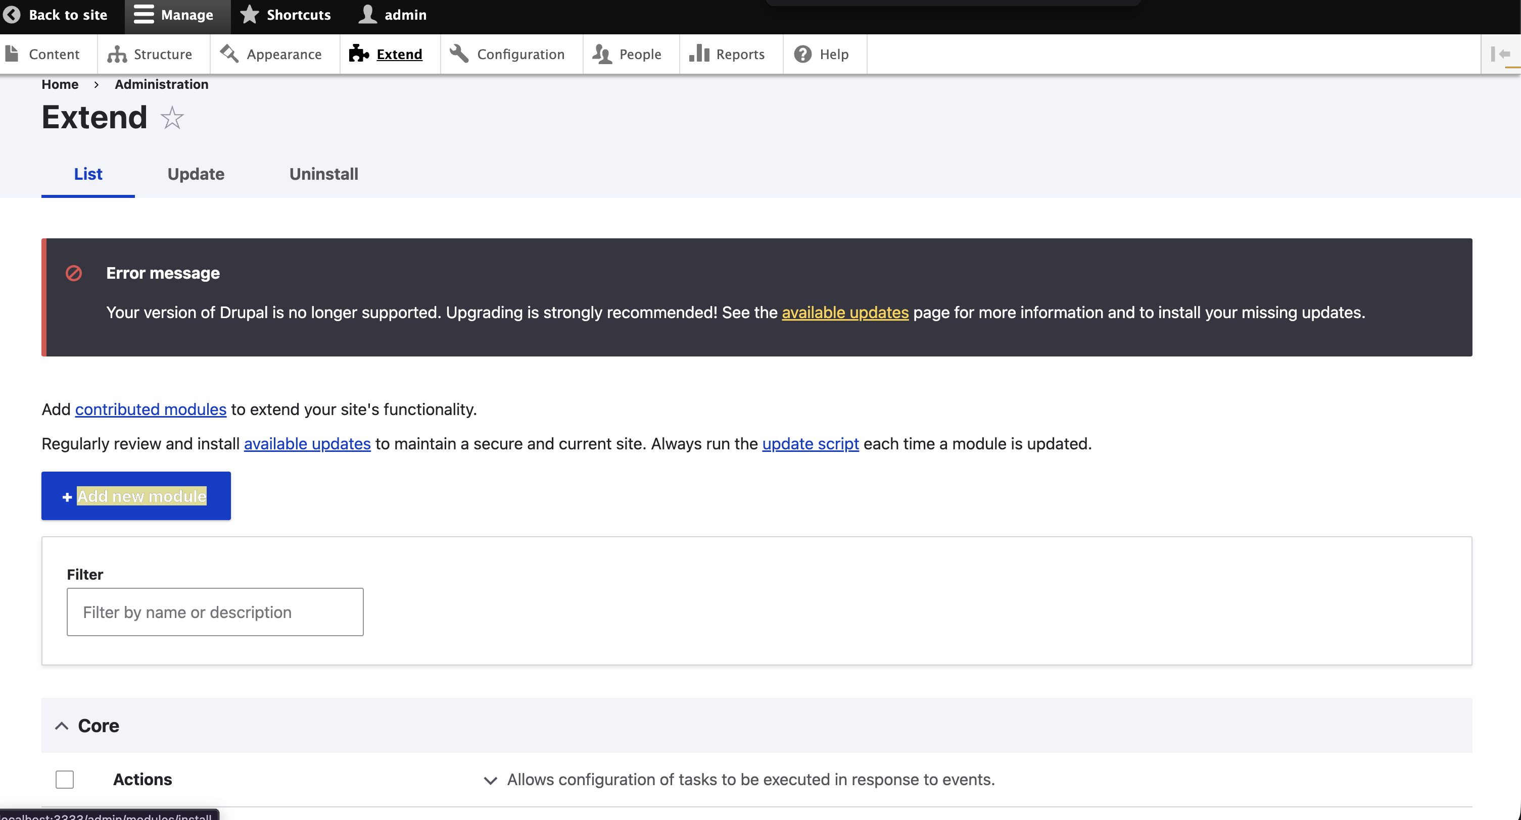
Task: Click the Back to site arrow icon
Action: 12,15
